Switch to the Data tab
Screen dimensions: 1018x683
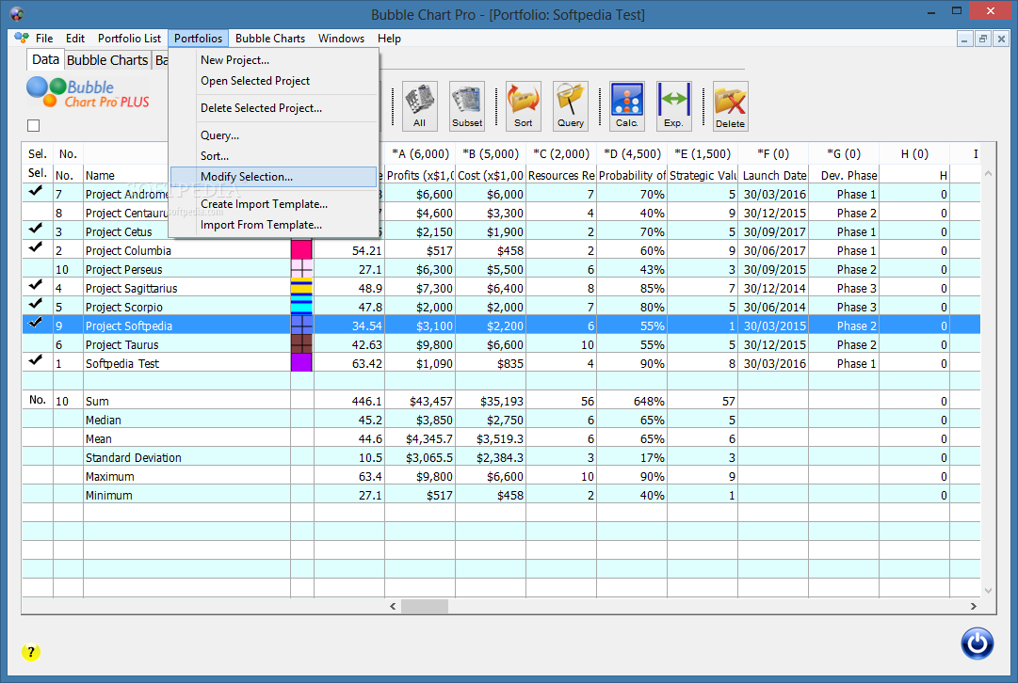click(45, 59)
